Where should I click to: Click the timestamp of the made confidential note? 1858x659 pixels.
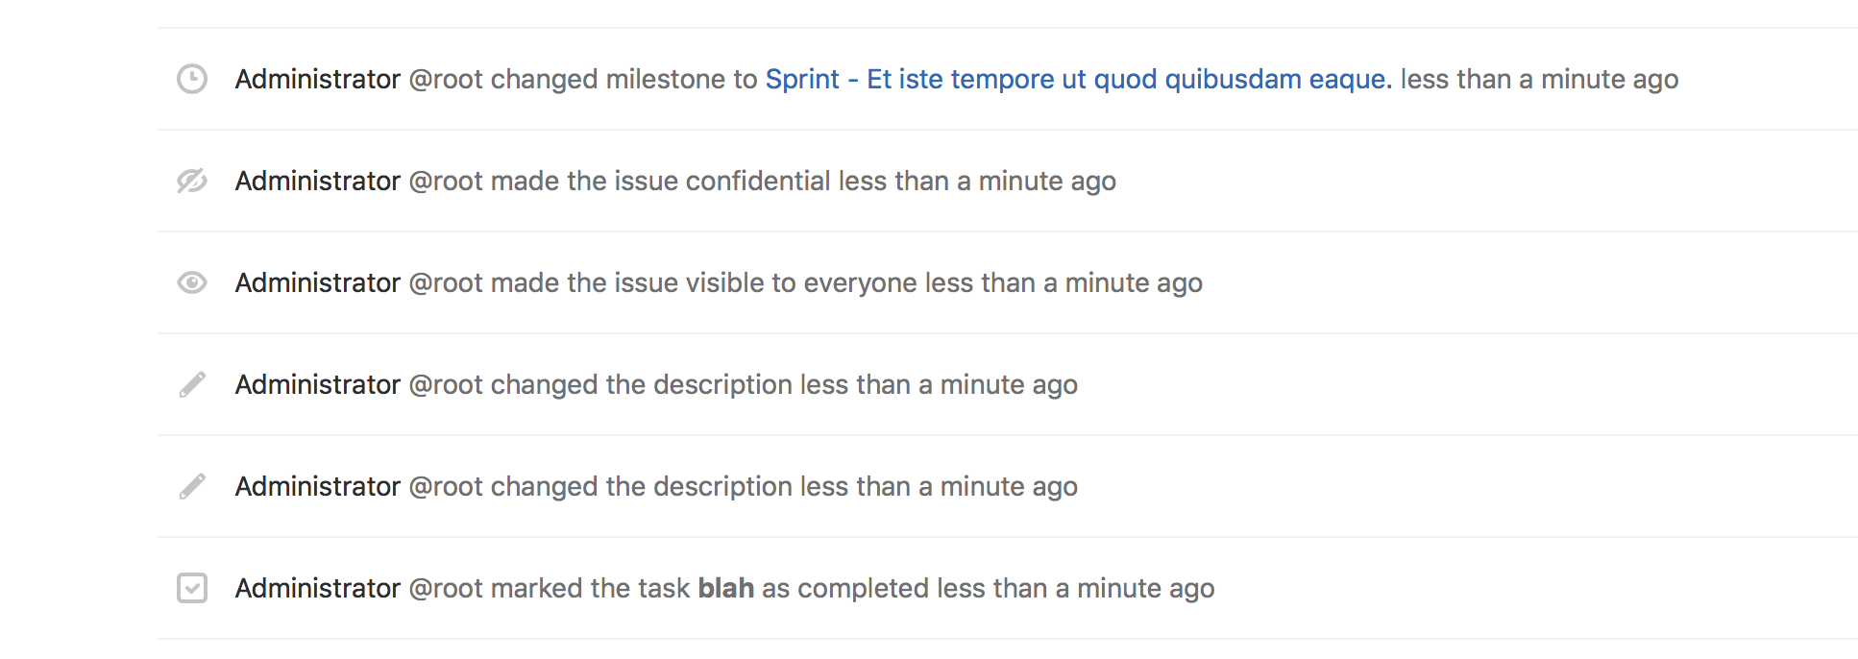977,181
